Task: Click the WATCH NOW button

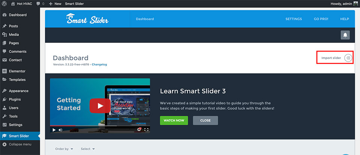Action: click(174, 121)
